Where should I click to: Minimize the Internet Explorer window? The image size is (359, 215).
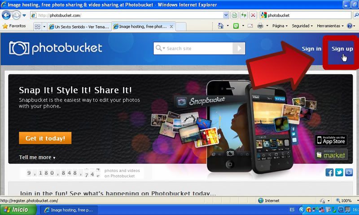(x=346, y=4)
